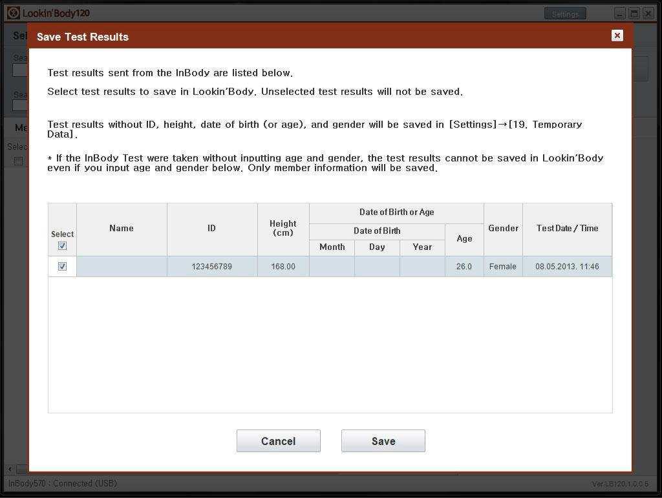This screenshot has height=498, width=662.
Task: Select test date 08.05.2013. 11:46
Action: pyautogui.click(x=567, y=267)
